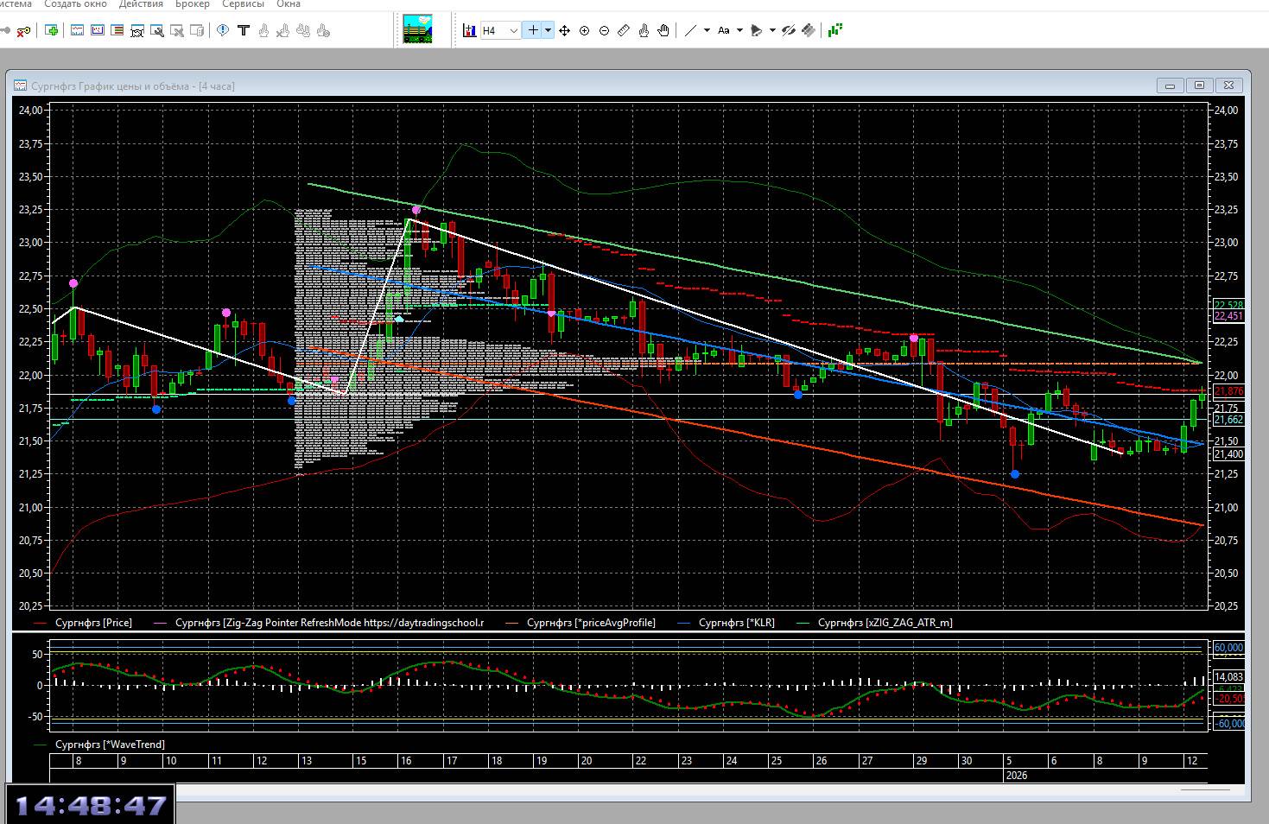Viewport: 1269px width, 824px height.
Task: Click the bold T text icon
Action: coord(244,30)
